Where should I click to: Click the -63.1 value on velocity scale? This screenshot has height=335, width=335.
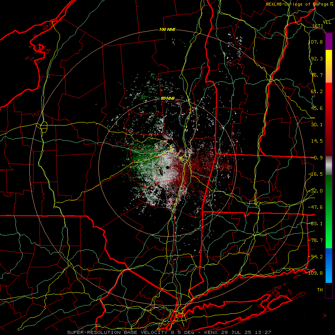click(x=316, y=224)
